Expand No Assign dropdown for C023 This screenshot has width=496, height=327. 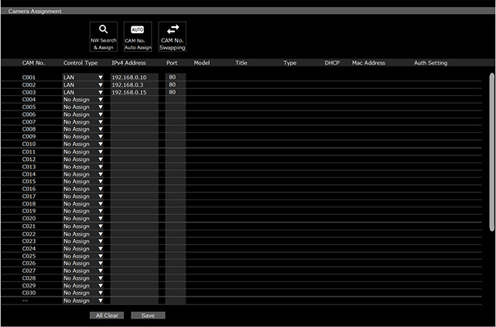pyautogui.click(x=83, y=241)
